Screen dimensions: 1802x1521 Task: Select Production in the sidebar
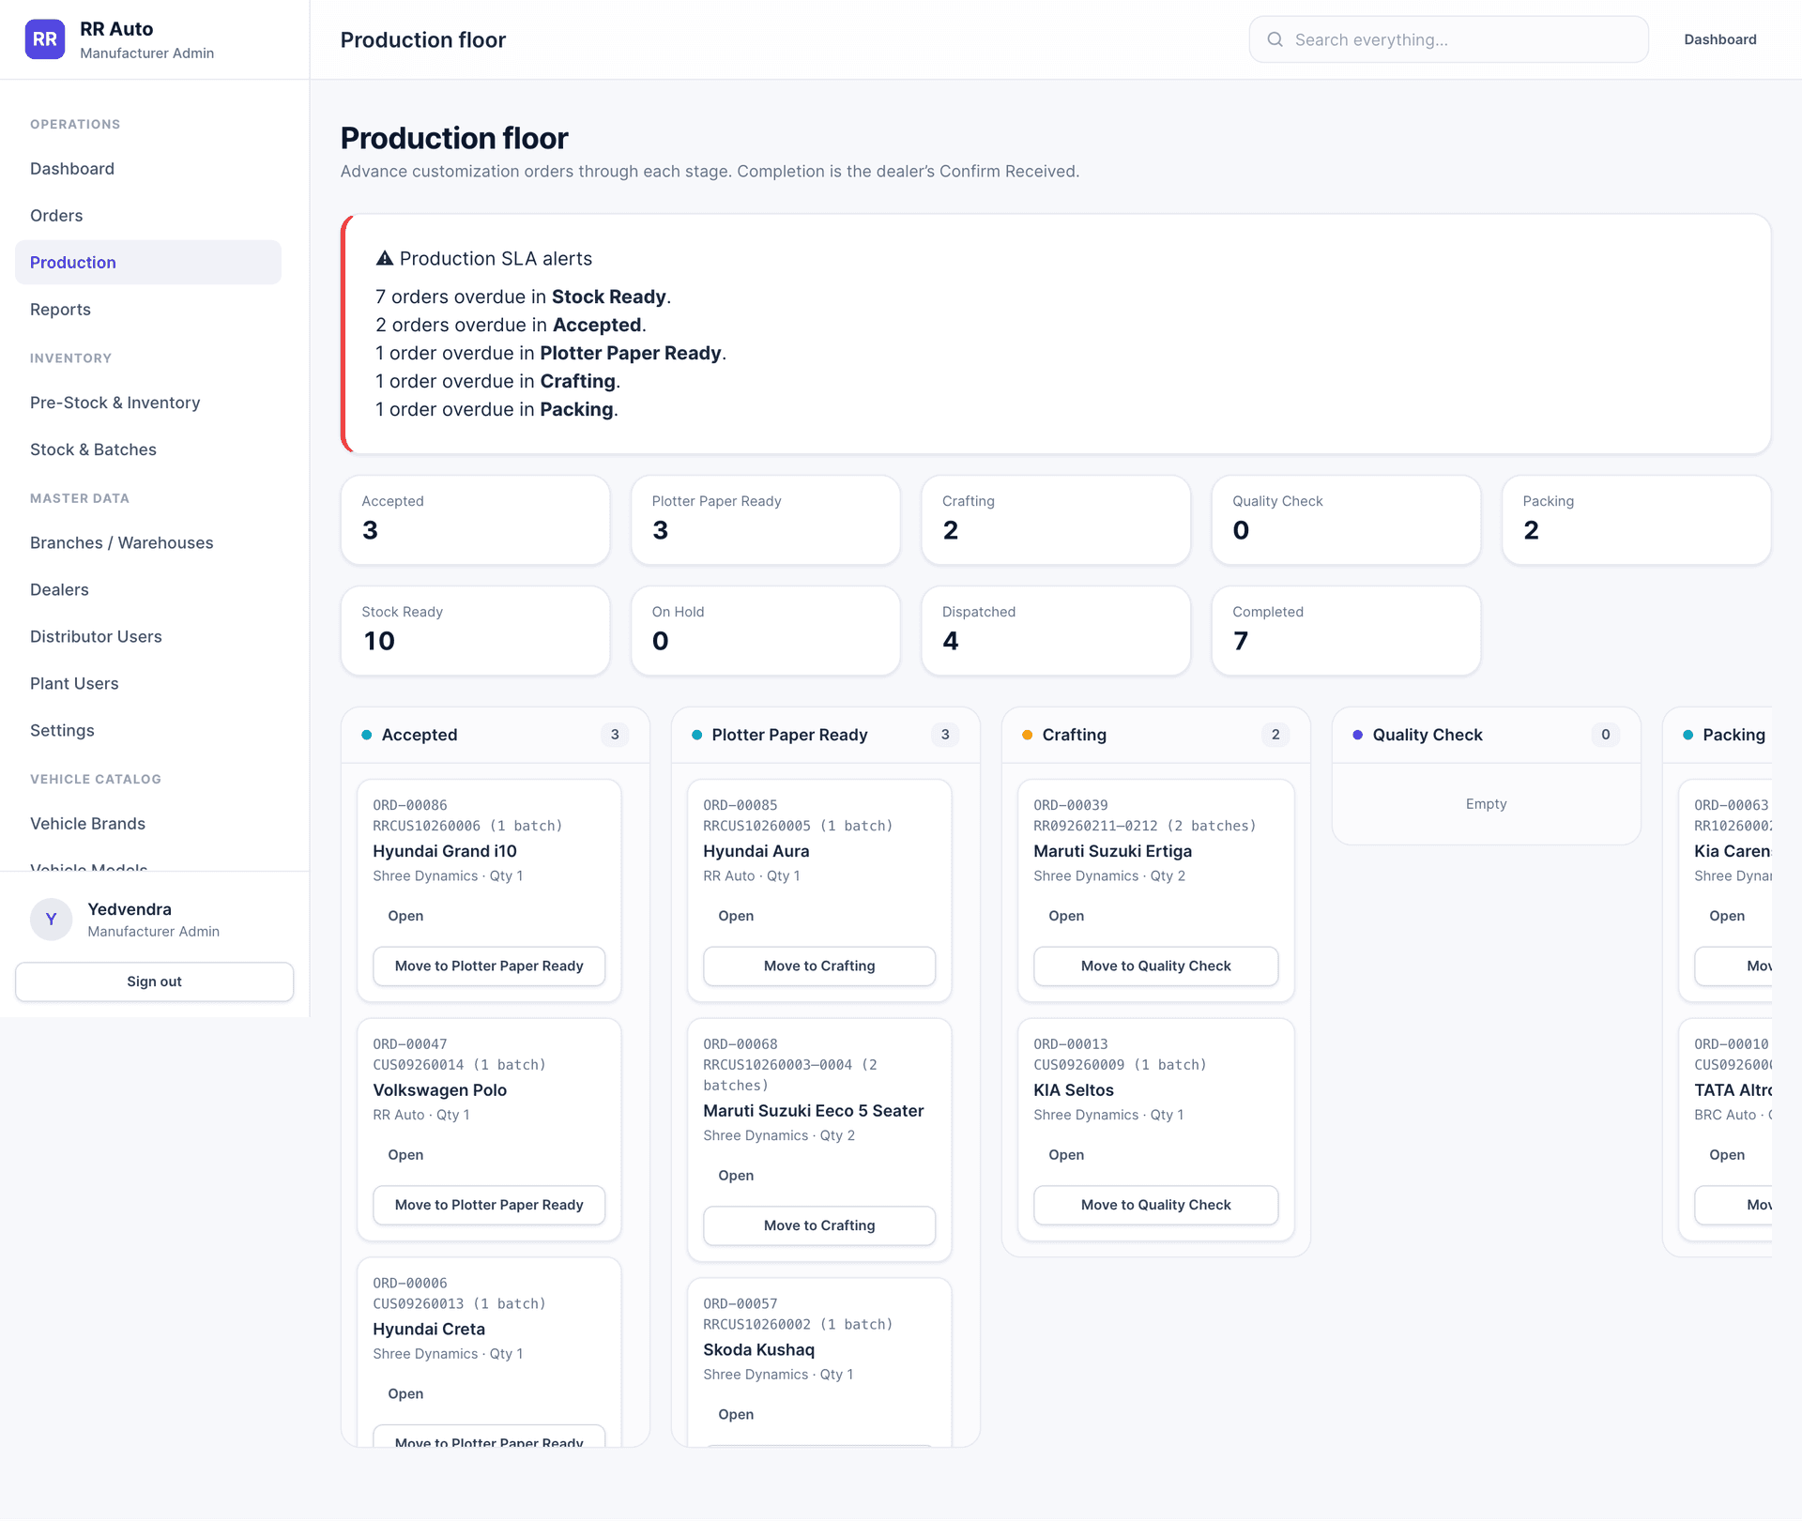click(x=148, y=263)
